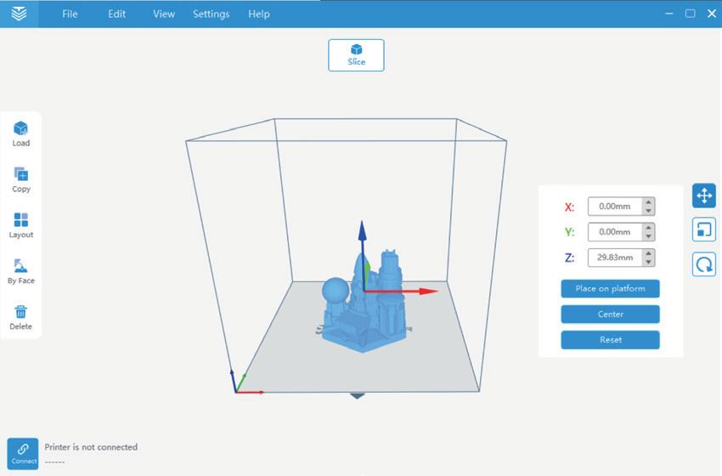
Task: Click the Connect printer button
Action: 23,453
